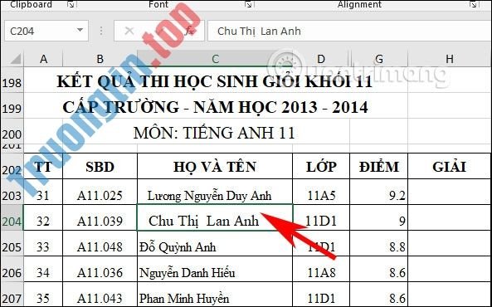Select row 205 header
The height and width of the screenshot is (307, 492).
click(x=12, y=244)
